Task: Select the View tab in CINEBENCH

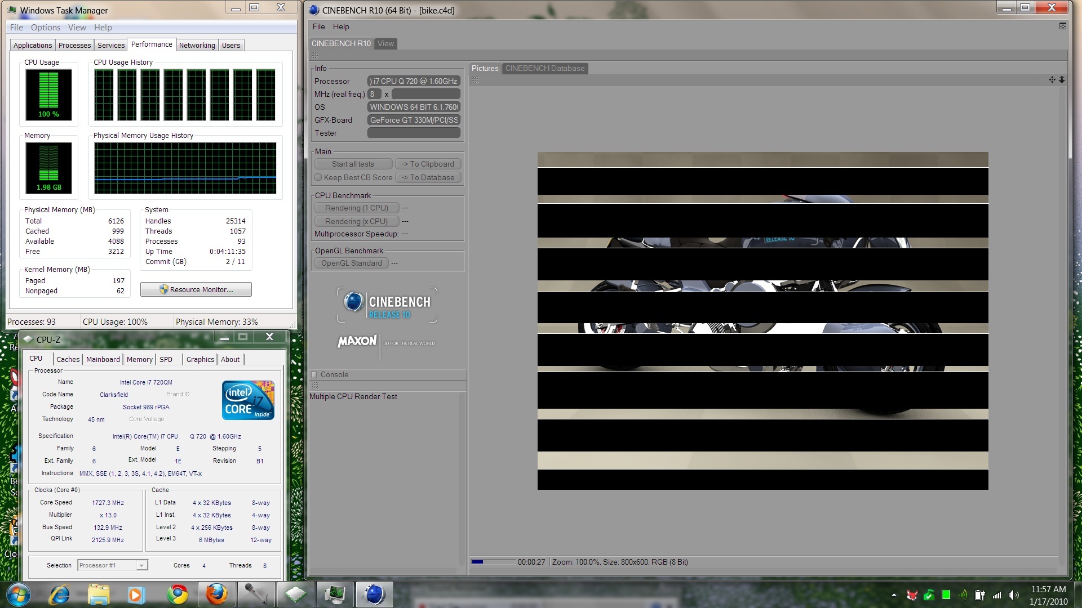Action: (385, 43)
